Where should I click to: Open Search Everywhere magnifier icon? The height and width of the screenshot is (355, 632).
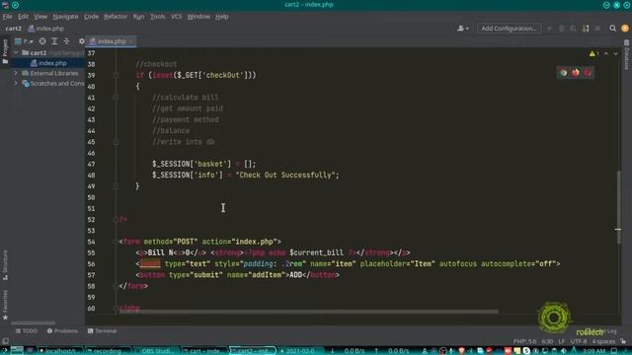[x=612, y=29]
